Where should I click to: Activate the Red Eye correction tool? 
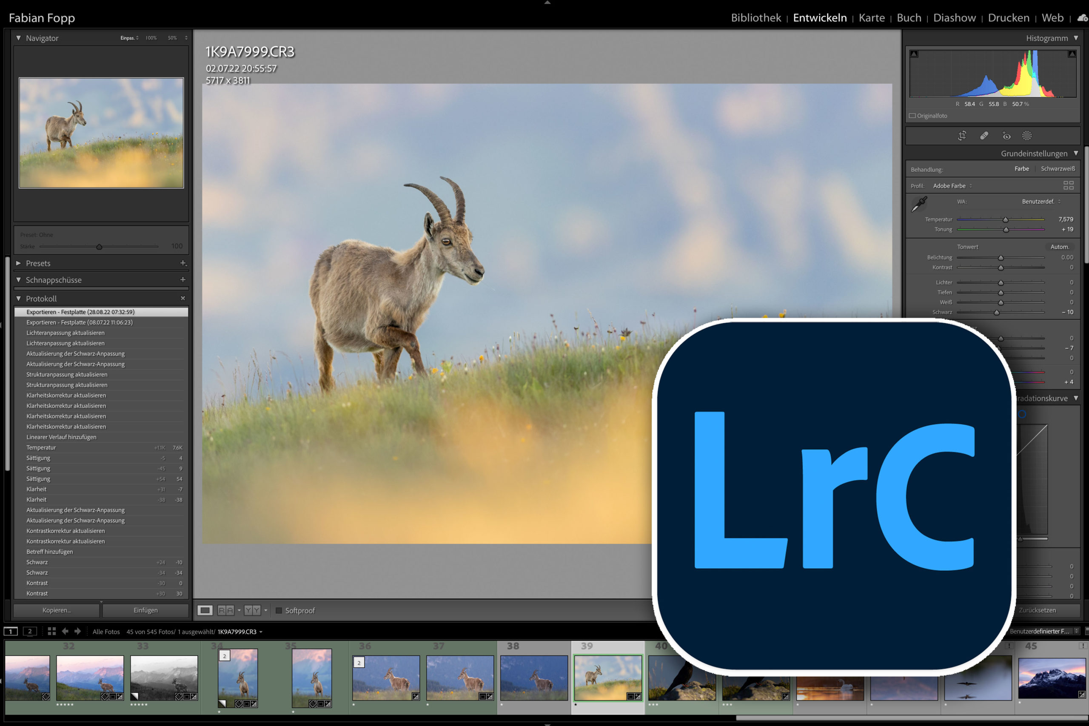pyautogui.click(x=1006, y=136)
